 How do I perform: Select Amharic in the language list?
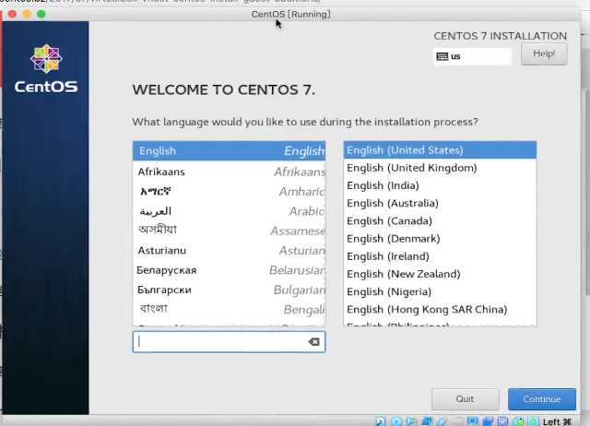[x=229, y=192]
